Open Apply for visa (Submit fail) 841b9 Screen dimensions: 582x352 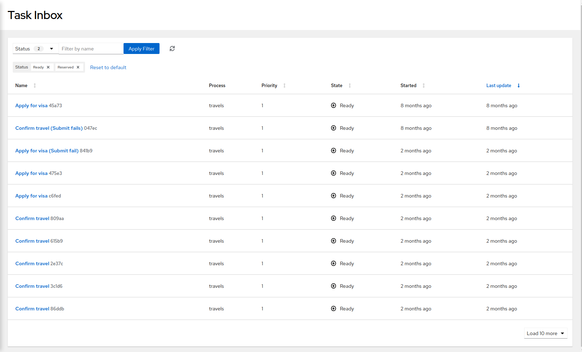(47, 150)
